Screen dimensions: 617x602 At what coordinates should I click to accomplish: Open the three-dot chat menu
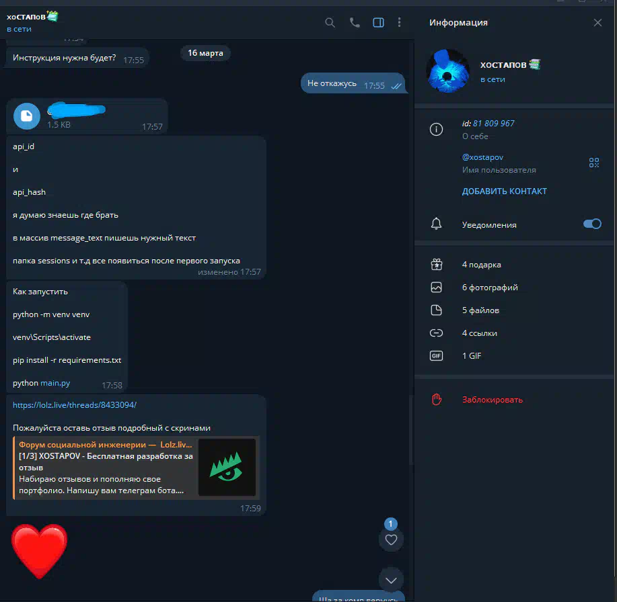tap(400, 23)
